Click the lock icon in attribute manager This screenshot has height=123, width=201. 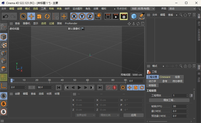pos(185,66)
